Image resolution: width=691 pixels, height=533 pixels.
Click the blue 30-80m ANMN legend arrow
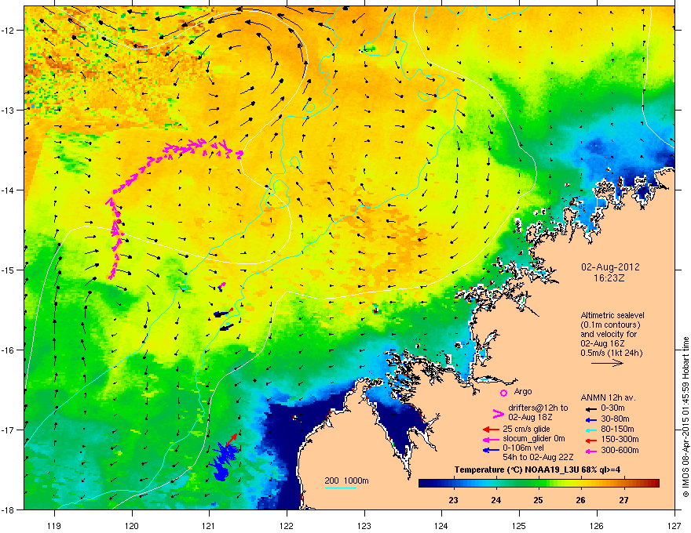pyautogui.click(x=590, y=419)
